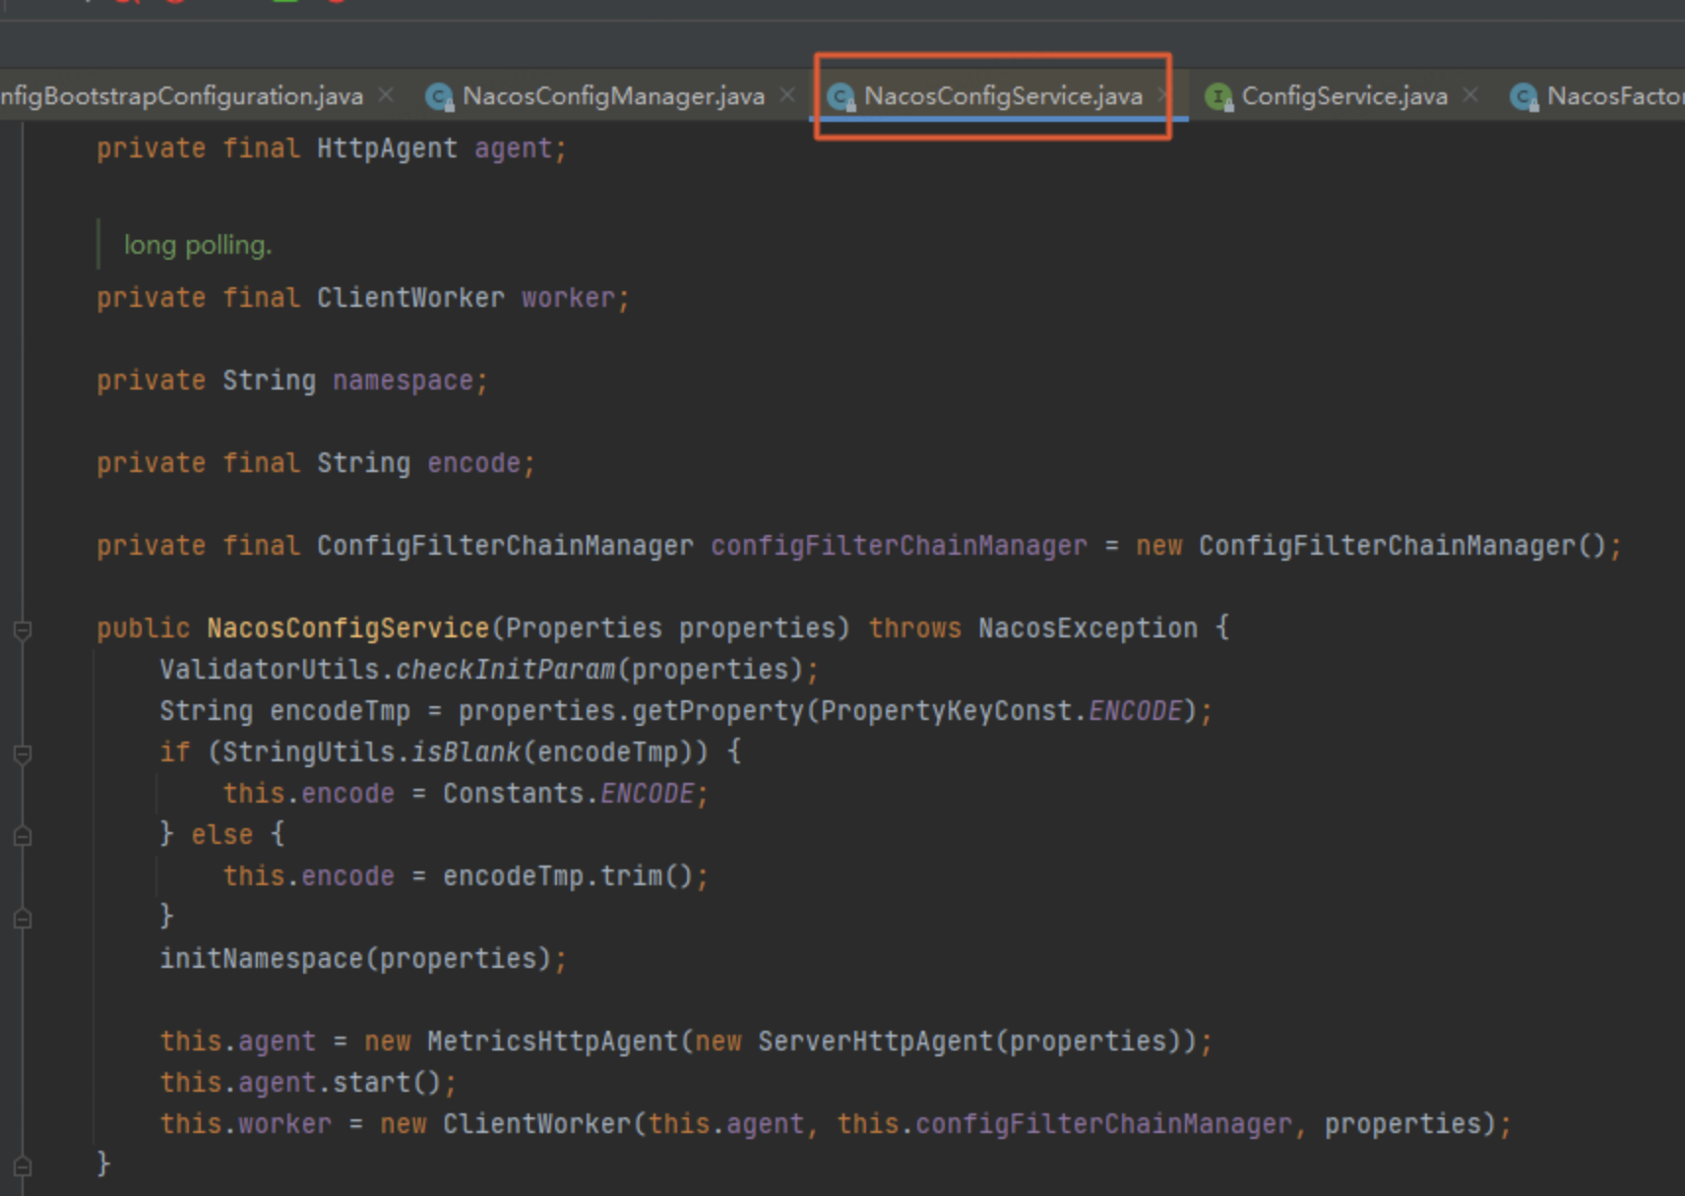Click ClientWorker type in worker field declaration
Viewport: 1685px width, 1196px height.
coord(410,298)
